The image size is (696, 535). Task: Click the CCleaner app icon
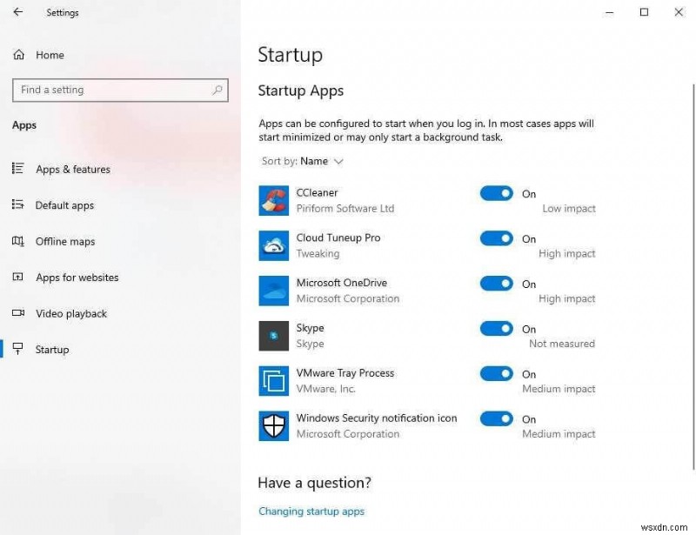click(x=272, y=200)
